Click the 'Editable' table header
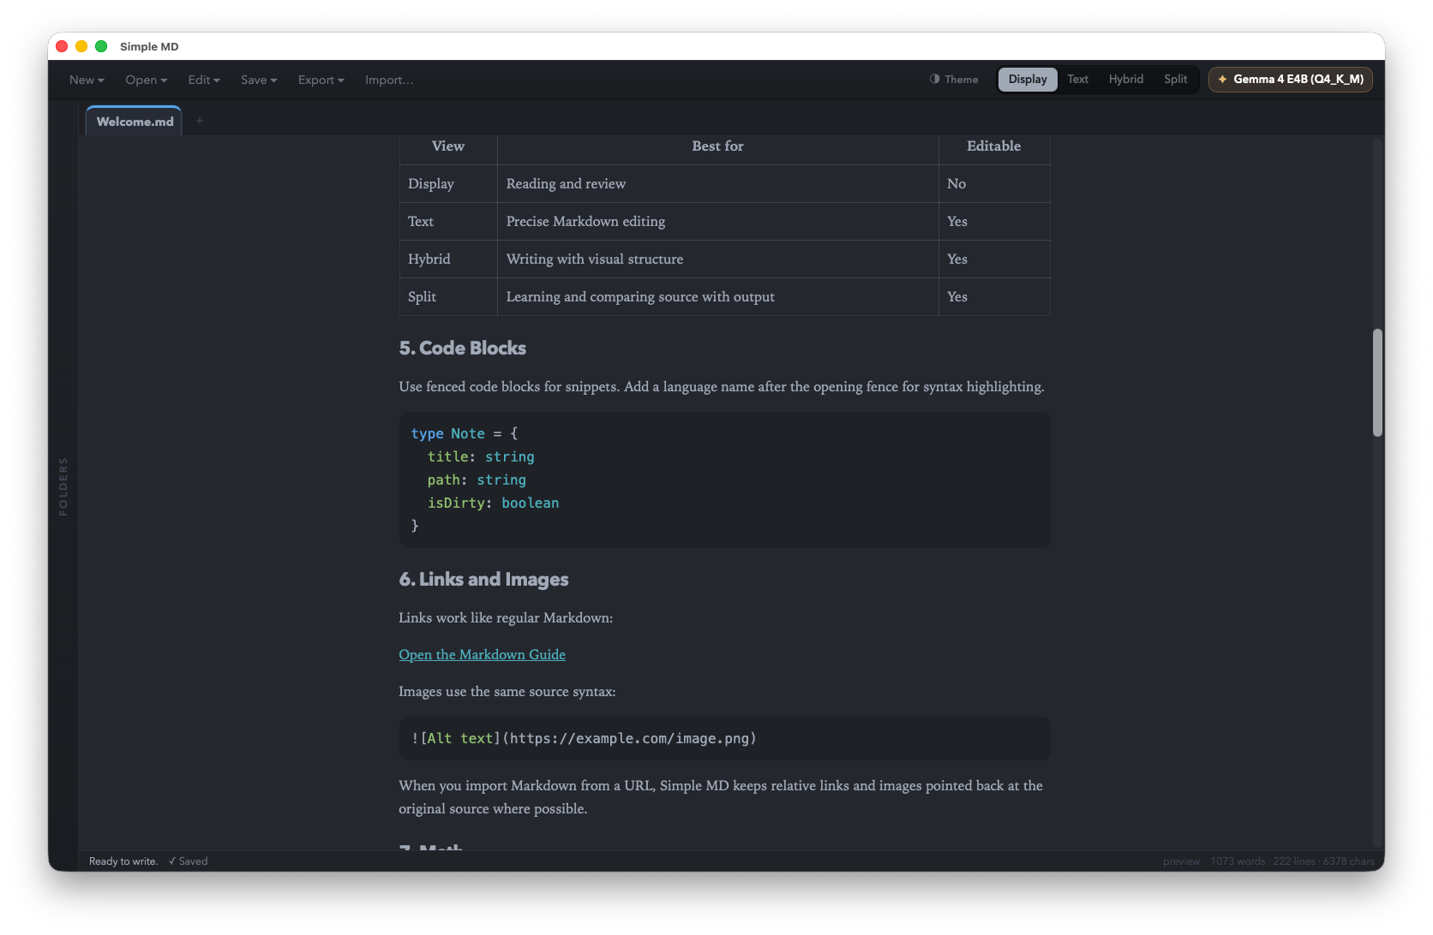The image size is (1433, 935). 994,146
